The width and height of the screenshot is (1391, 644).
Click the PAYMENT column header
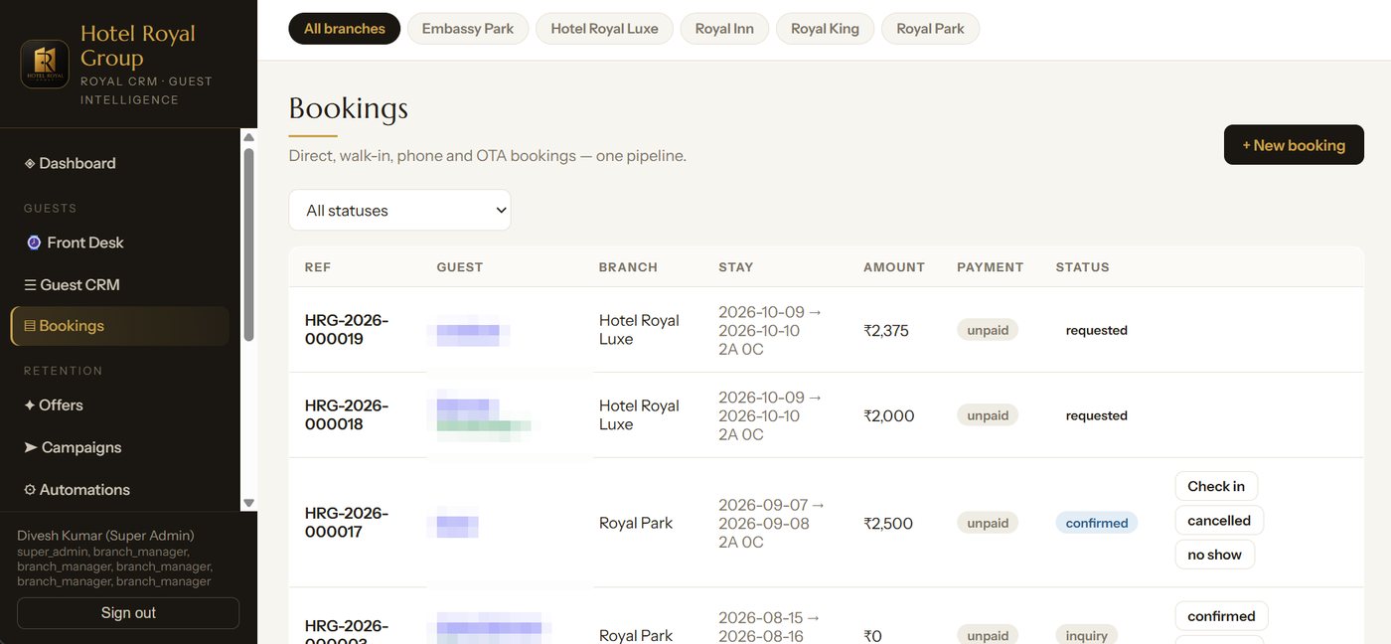(991, 267)
